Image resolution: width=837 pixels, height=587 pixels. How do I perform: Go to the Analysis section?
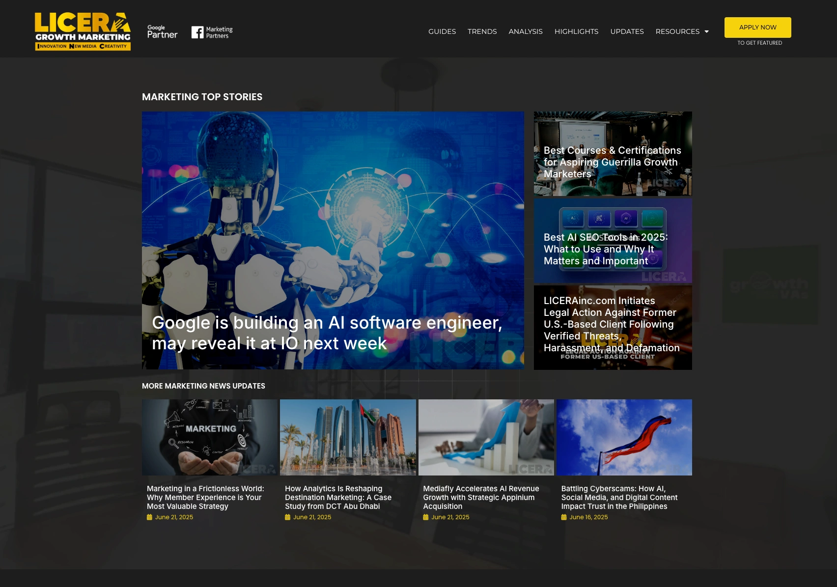tap(526, 31)
